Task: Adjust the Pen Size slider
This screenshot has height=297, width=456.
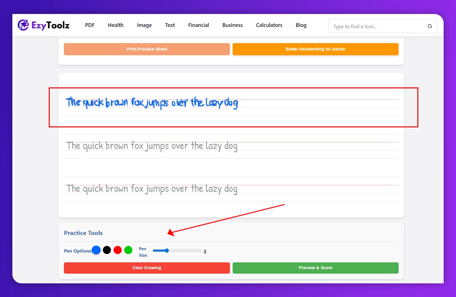Action: click(x=167, y=251)
